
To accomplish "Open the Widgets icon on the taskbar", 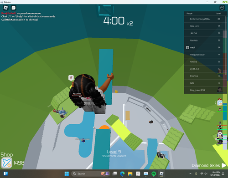I will (6, 173).
